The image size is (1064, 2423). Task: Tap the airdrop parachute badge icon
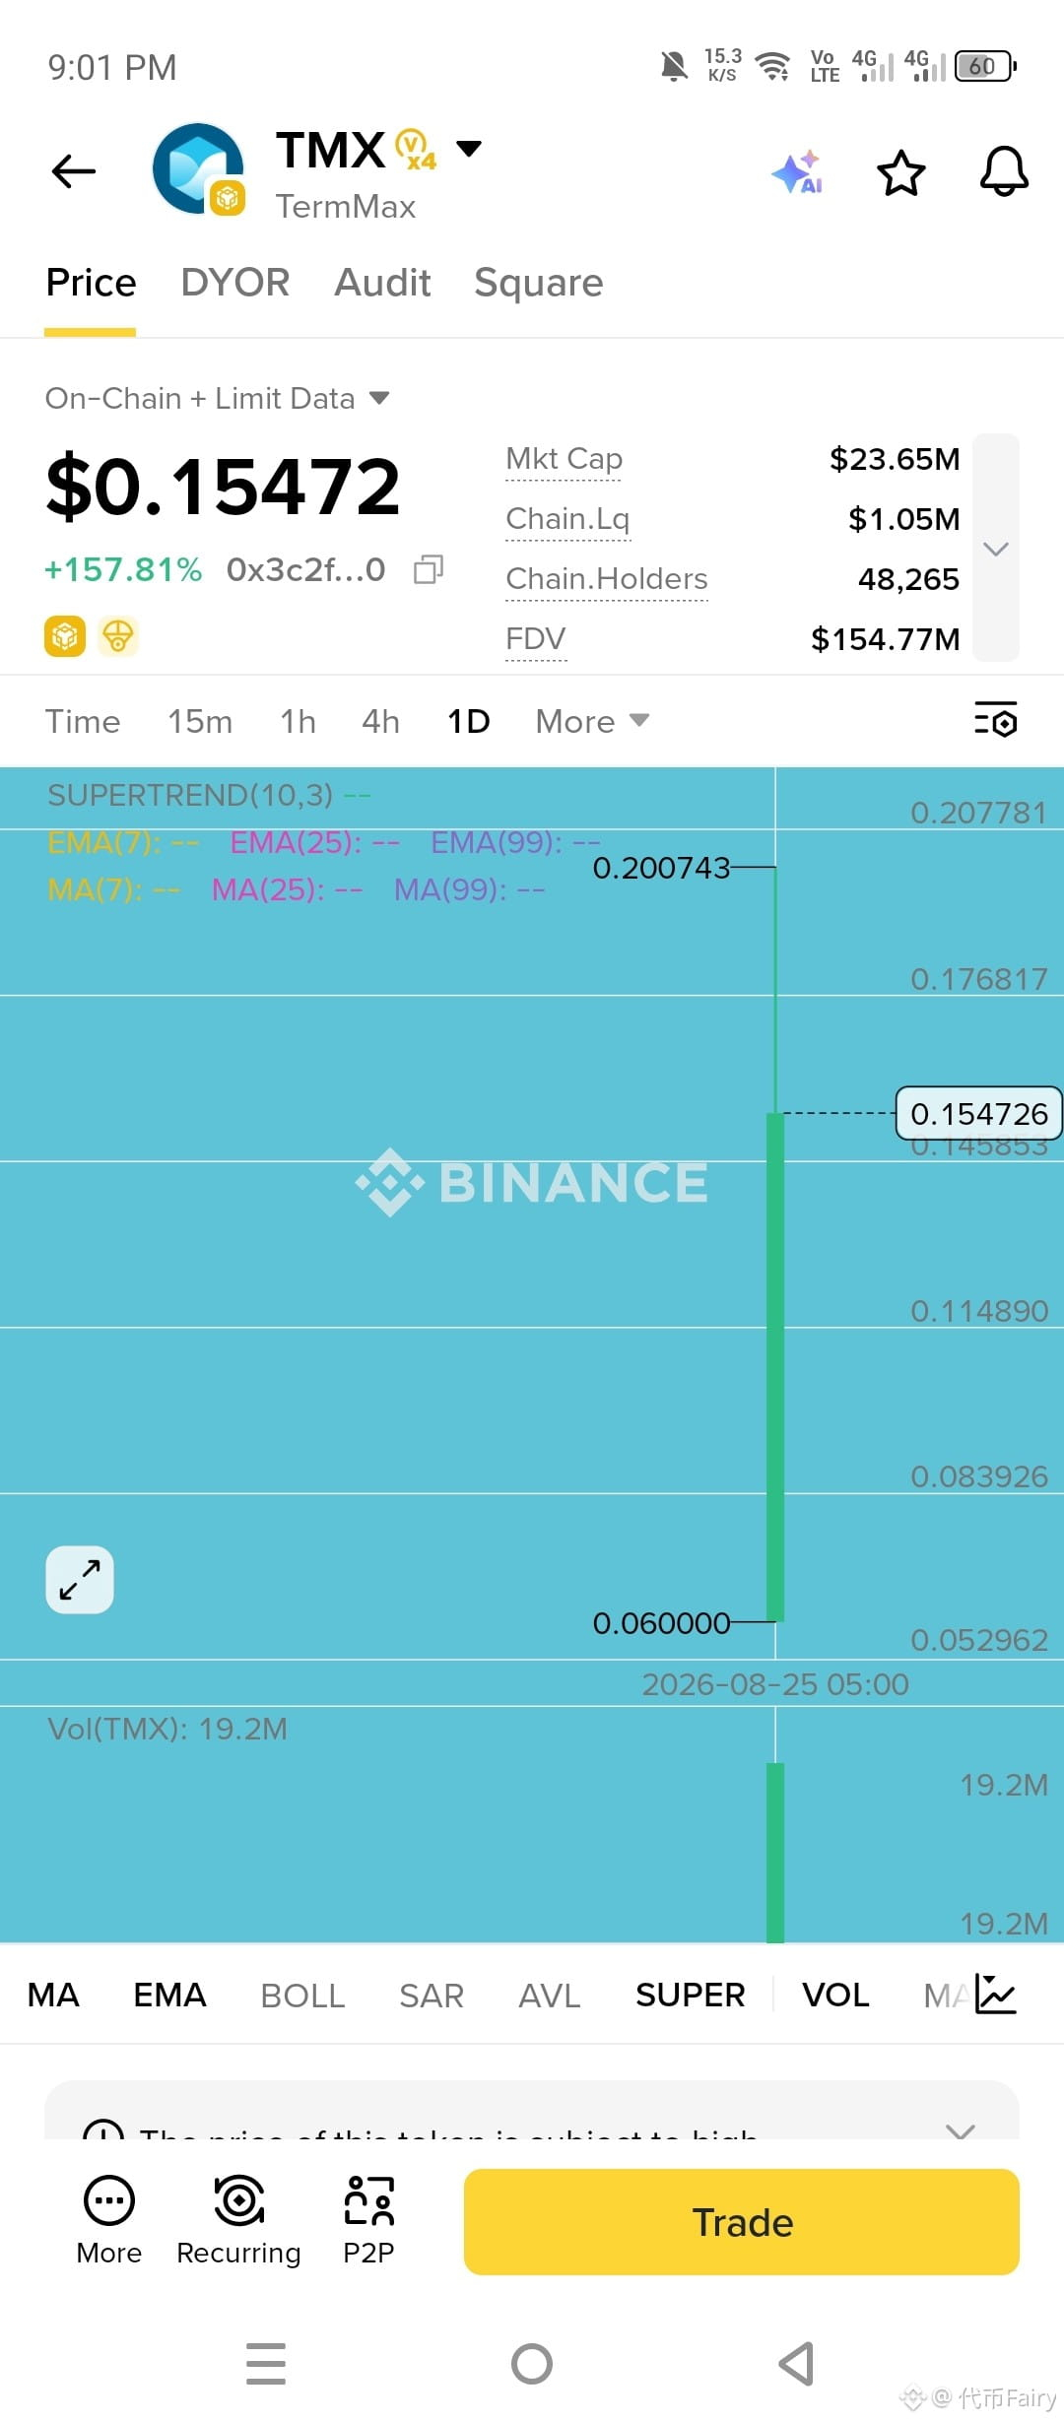pos(118,636)
